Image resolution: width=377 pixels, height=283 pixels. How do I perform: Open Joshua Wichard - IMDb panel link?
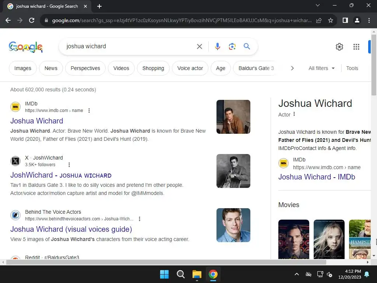coord(317,177)
